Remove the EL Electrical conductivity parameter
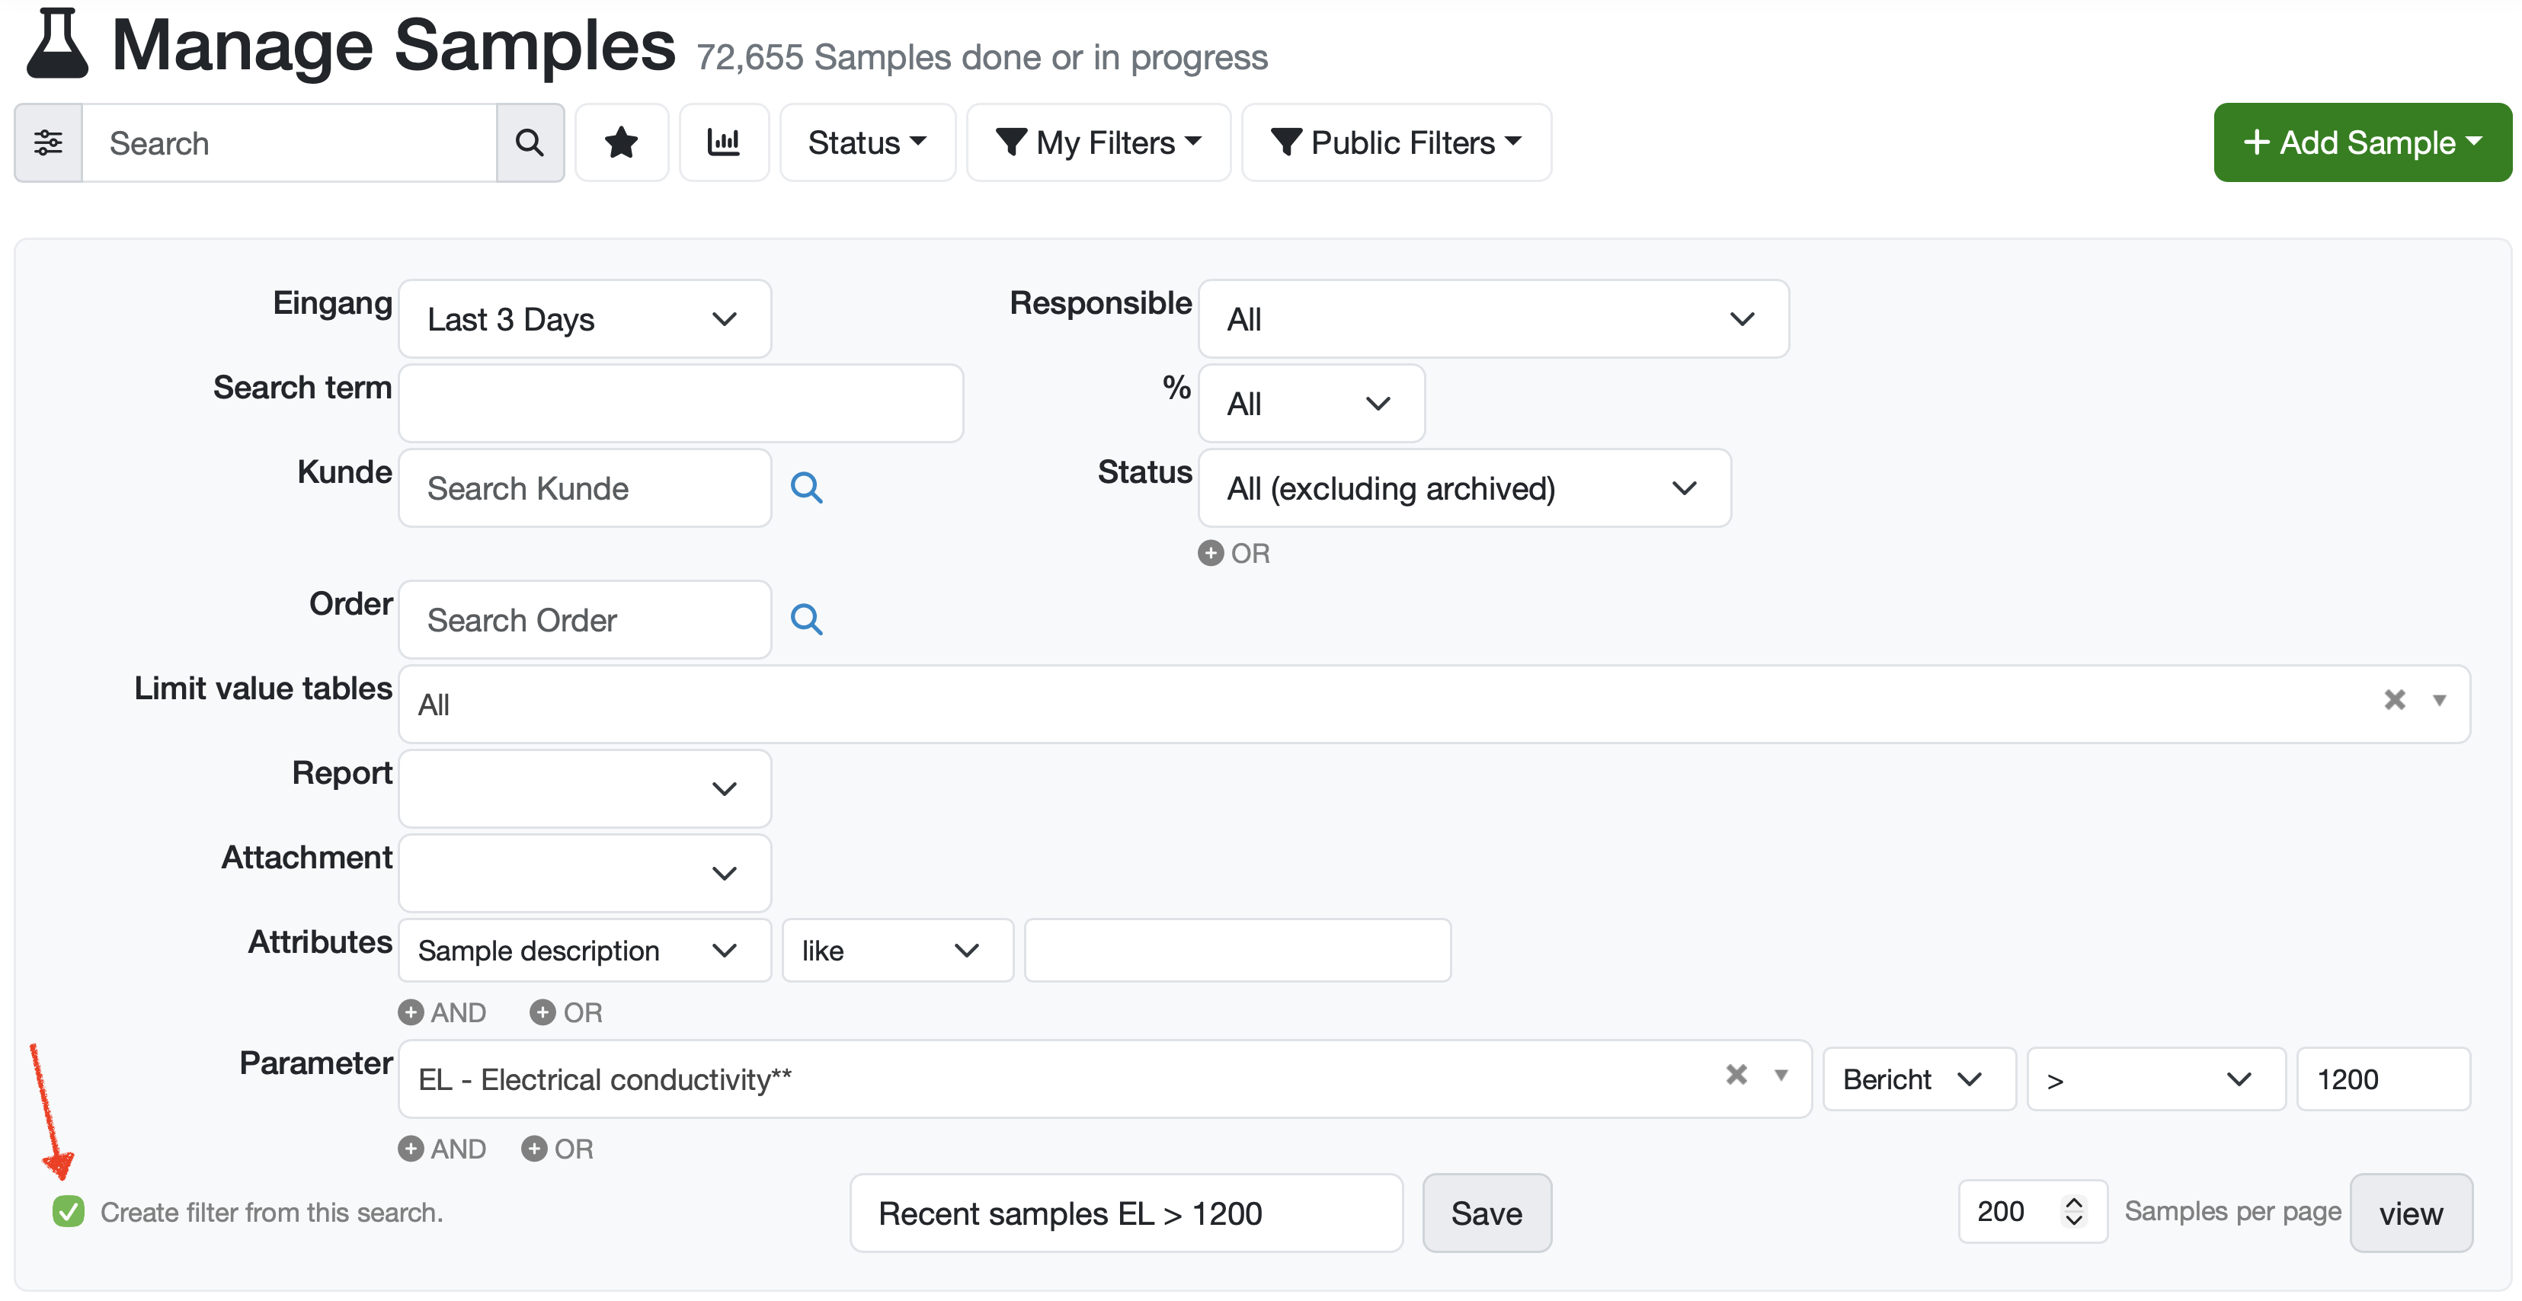The height and width of the screenshot is (1301, 2522). [x=1736, y=1075]
